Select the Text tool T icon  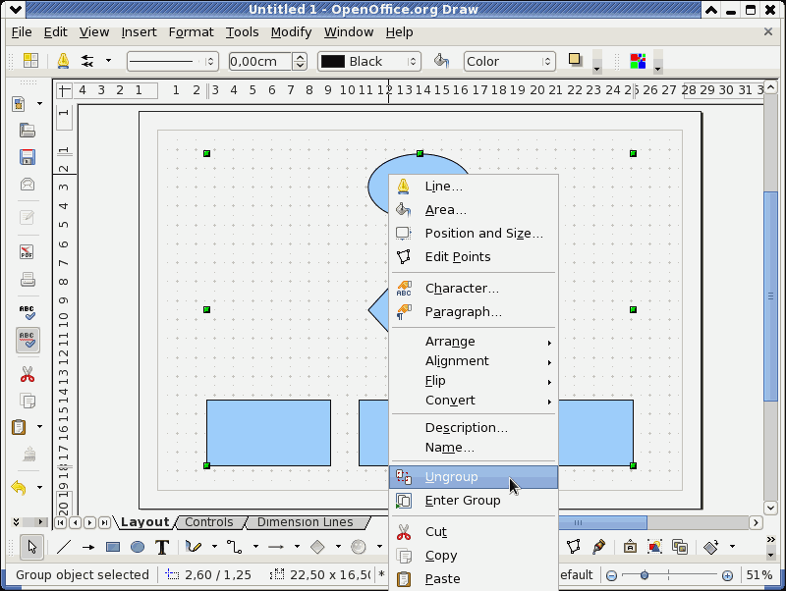click(162, 547)
